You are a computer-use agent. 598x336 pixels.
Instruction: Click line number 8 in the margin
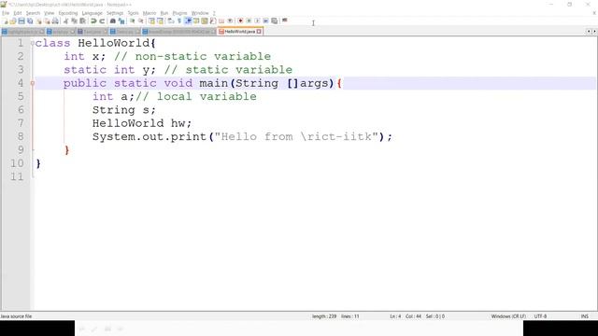[21, 136]
